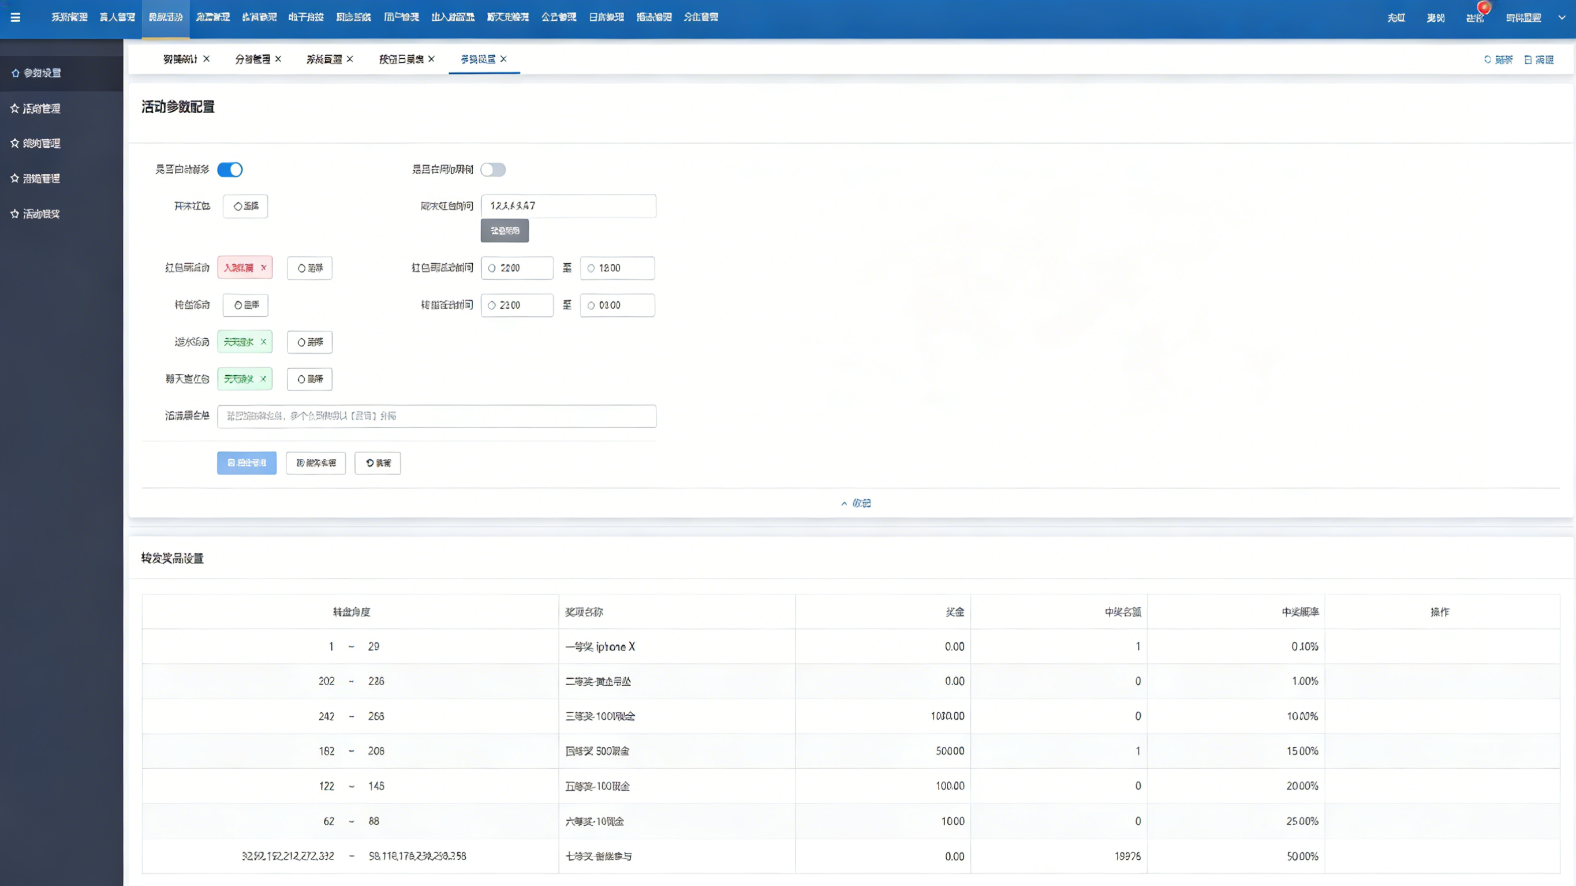Expand the header dropdown chevron at far right
Screen dimensions: 1576x886
tap(1562, 17)
